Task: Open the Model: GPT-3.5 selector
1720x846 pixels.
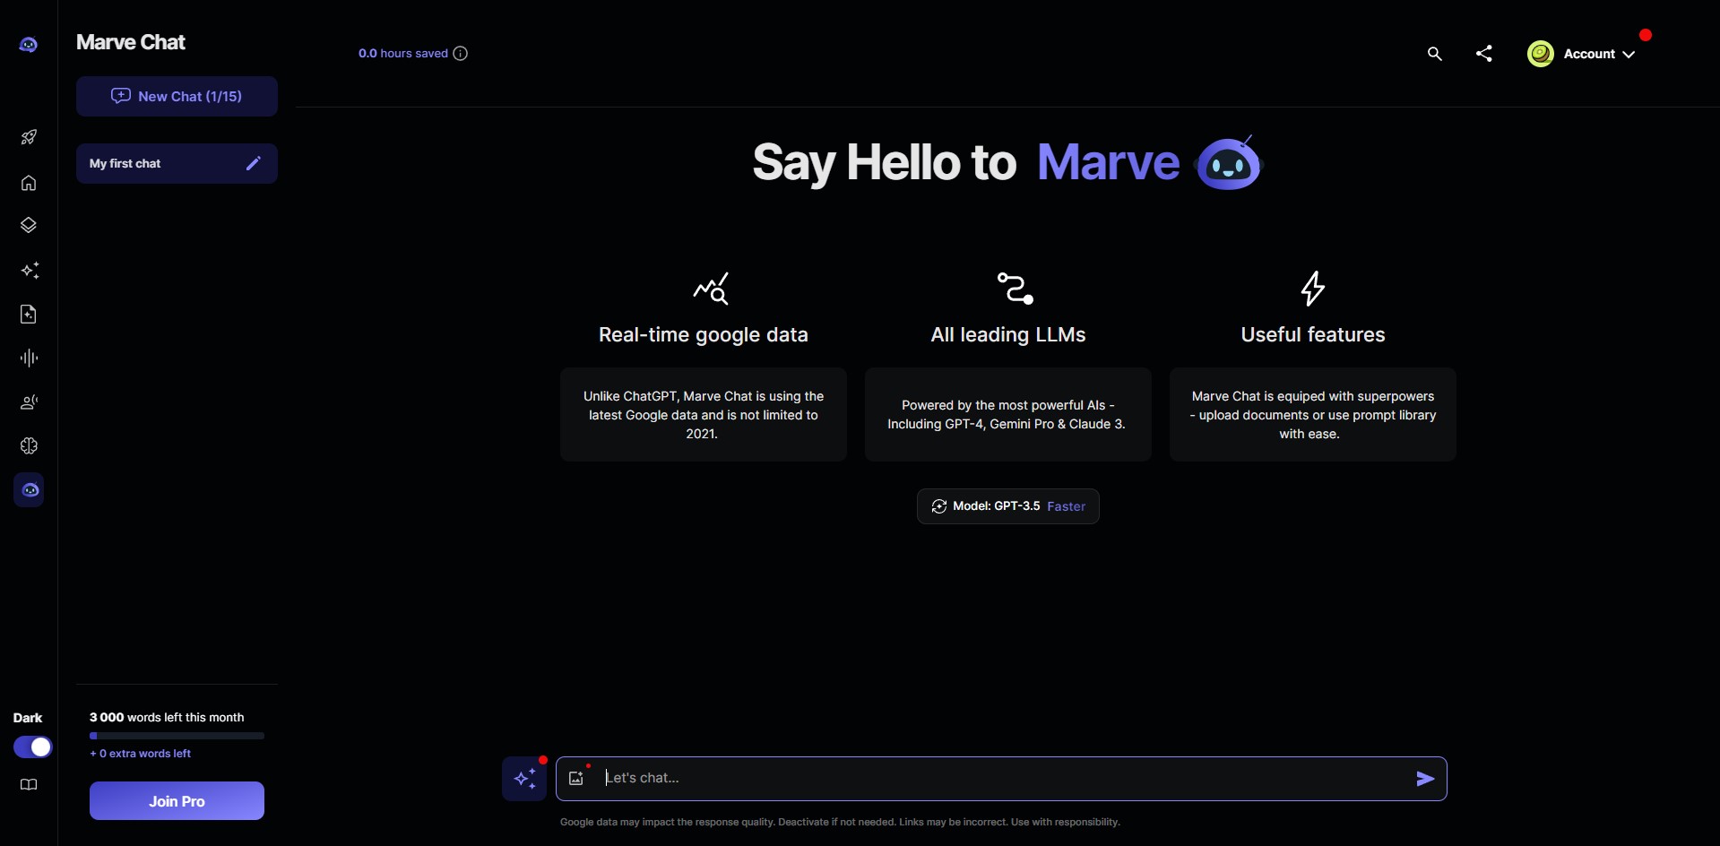Action: pyautogui.click(x=1008, y=506)
